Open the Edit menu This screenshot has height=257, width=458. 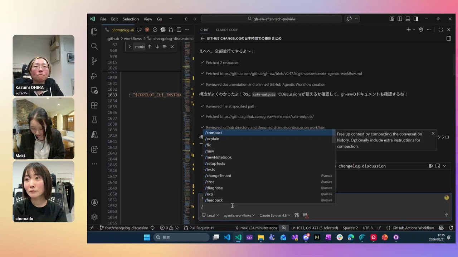pyautogui.click(x=114, y=19)
